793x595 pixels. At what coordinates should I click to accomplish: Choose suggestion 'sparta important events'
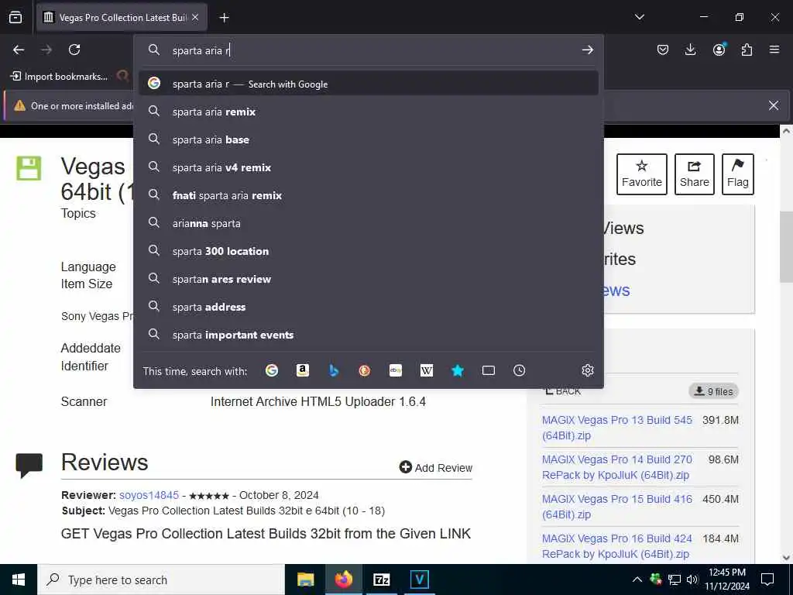pyautogui.click(x=368, y=335)
